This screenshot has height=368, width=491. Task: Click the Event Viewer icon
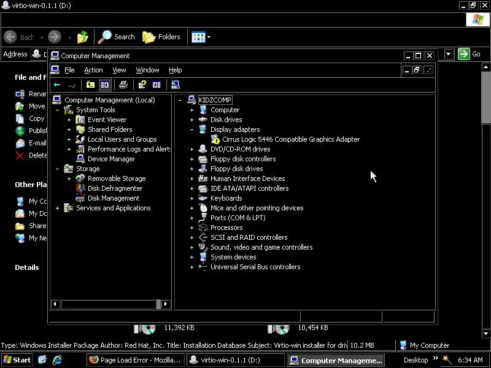click(80, 120)
